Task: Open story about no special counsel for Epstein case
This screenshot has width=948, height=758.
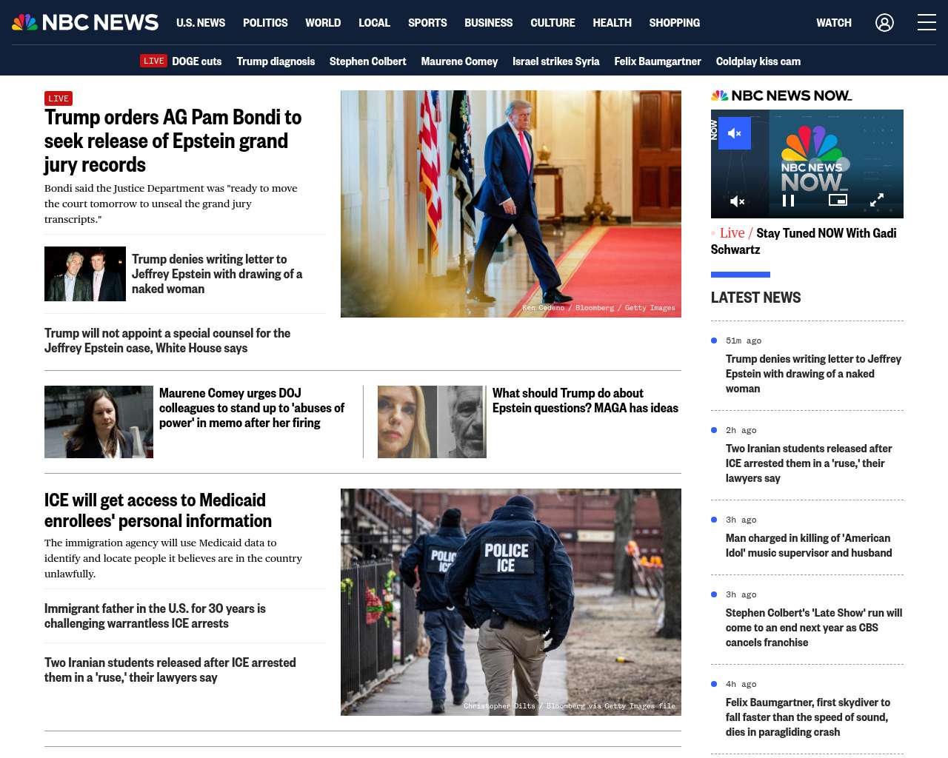Action: pyautogui.click(x=167, y=341)
